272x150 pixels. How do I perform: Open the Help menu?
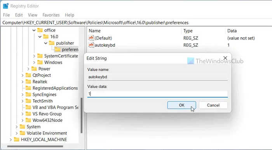(x=70, y=15)
